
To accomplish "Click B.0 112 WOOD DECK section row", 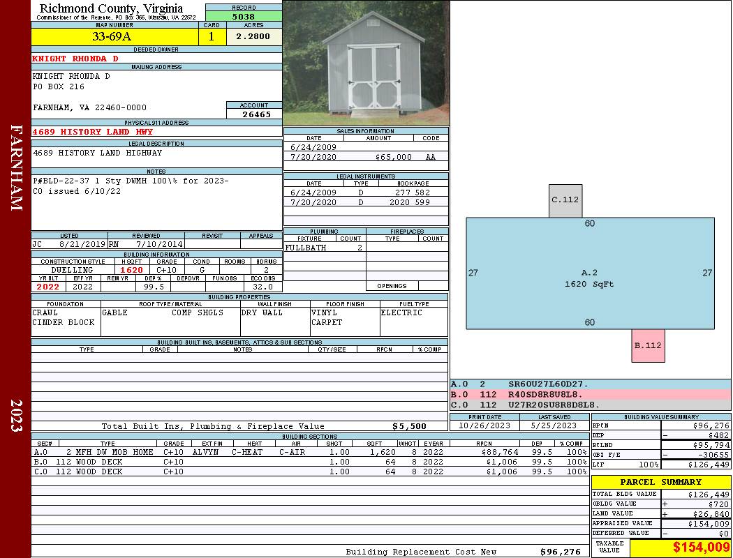I will point(311,462).
